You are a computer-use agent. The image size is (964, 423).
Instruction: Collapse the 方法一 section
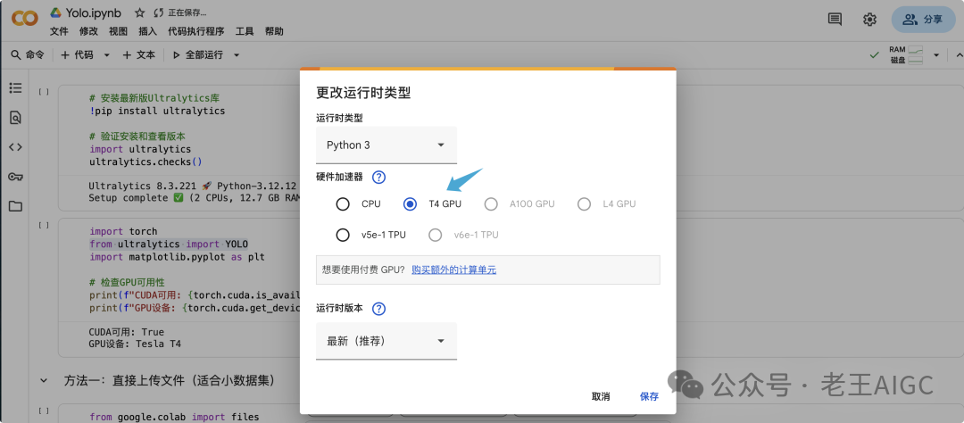(x=44, y=381)
